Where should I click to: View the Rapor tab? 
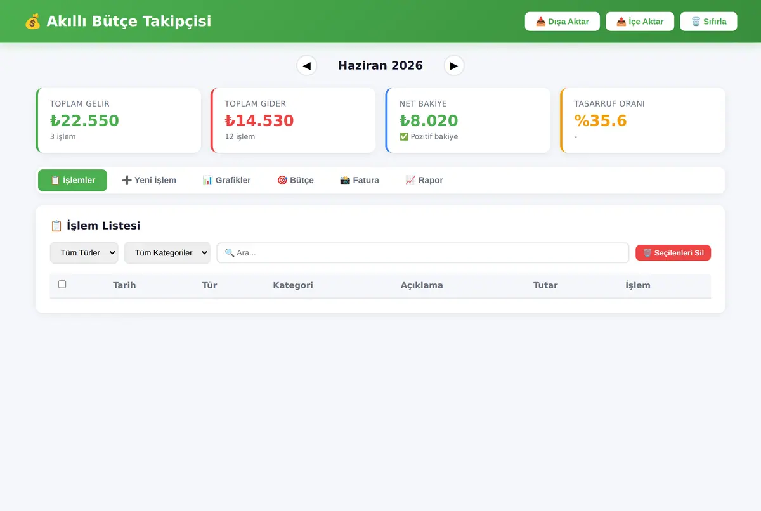[x=424, y=180]
